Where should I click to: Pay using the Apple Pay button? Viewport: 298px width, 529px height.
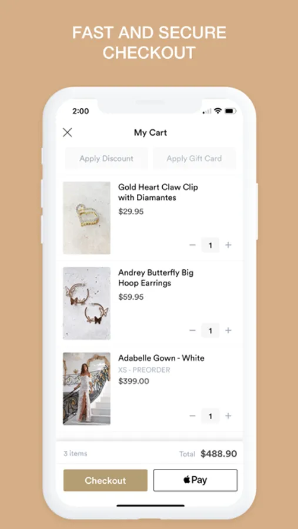click(195, 480)
